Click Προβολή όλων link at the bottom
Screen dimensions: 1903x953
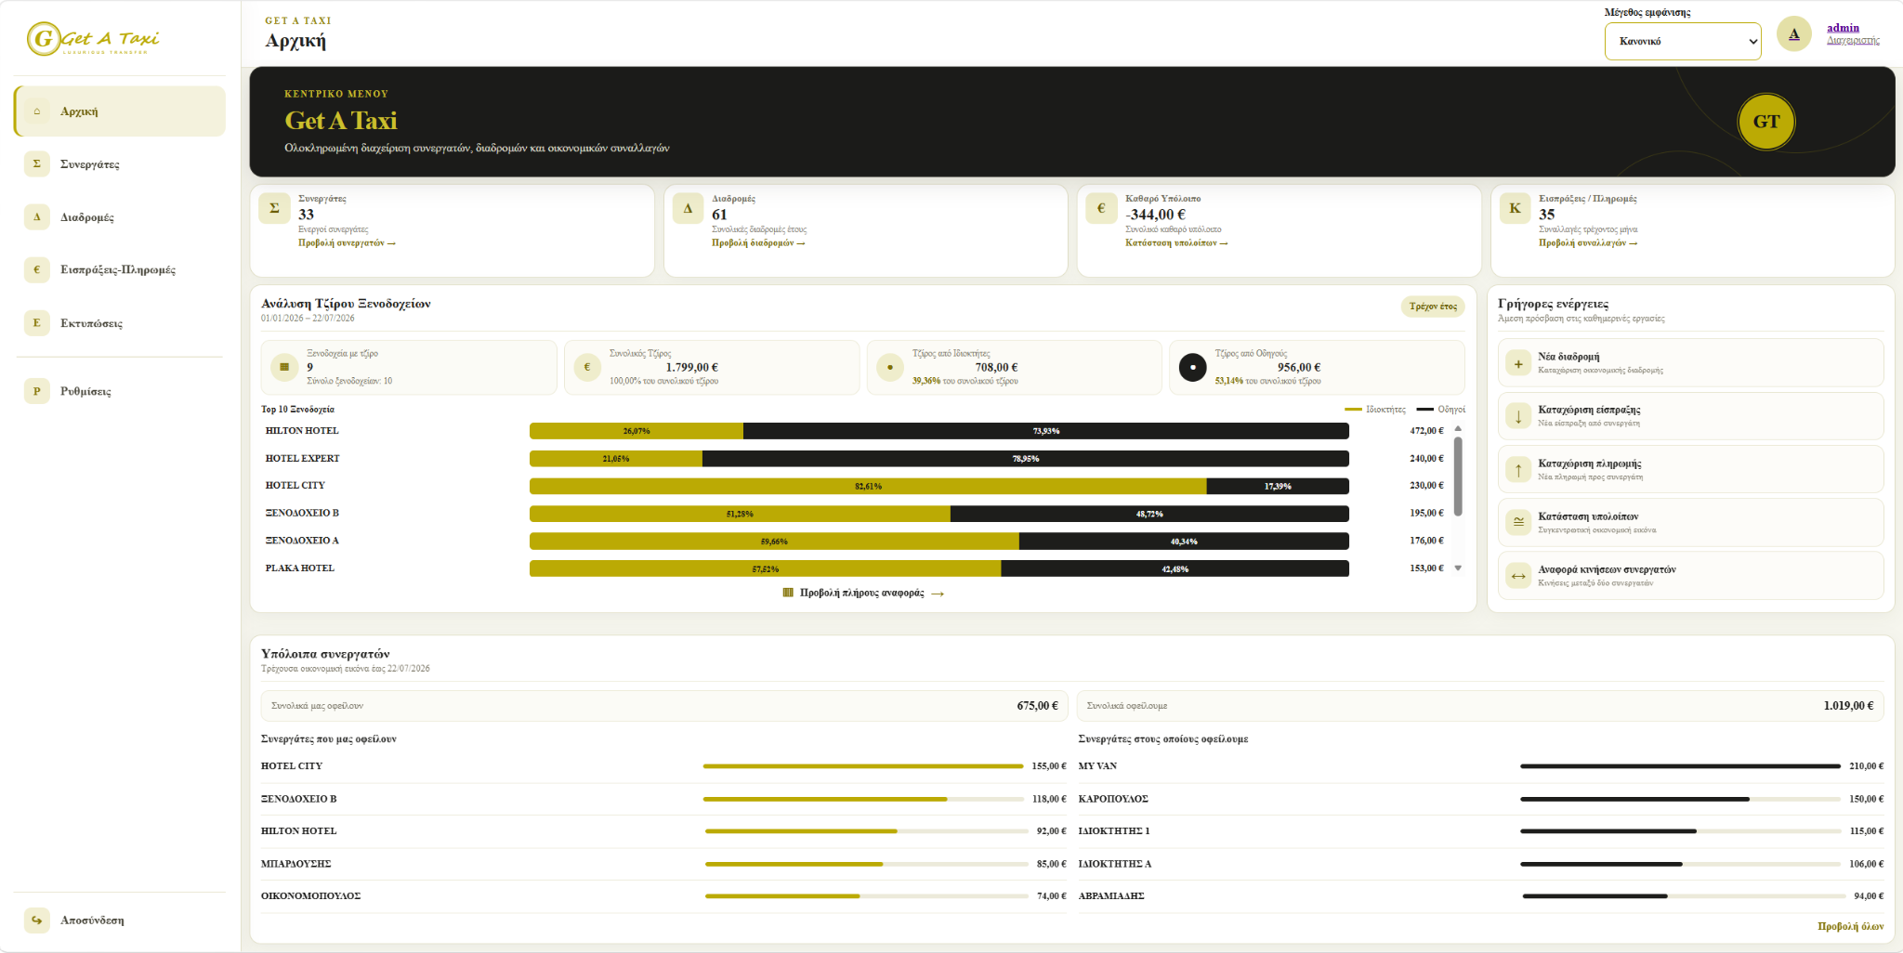point(1851,926)
